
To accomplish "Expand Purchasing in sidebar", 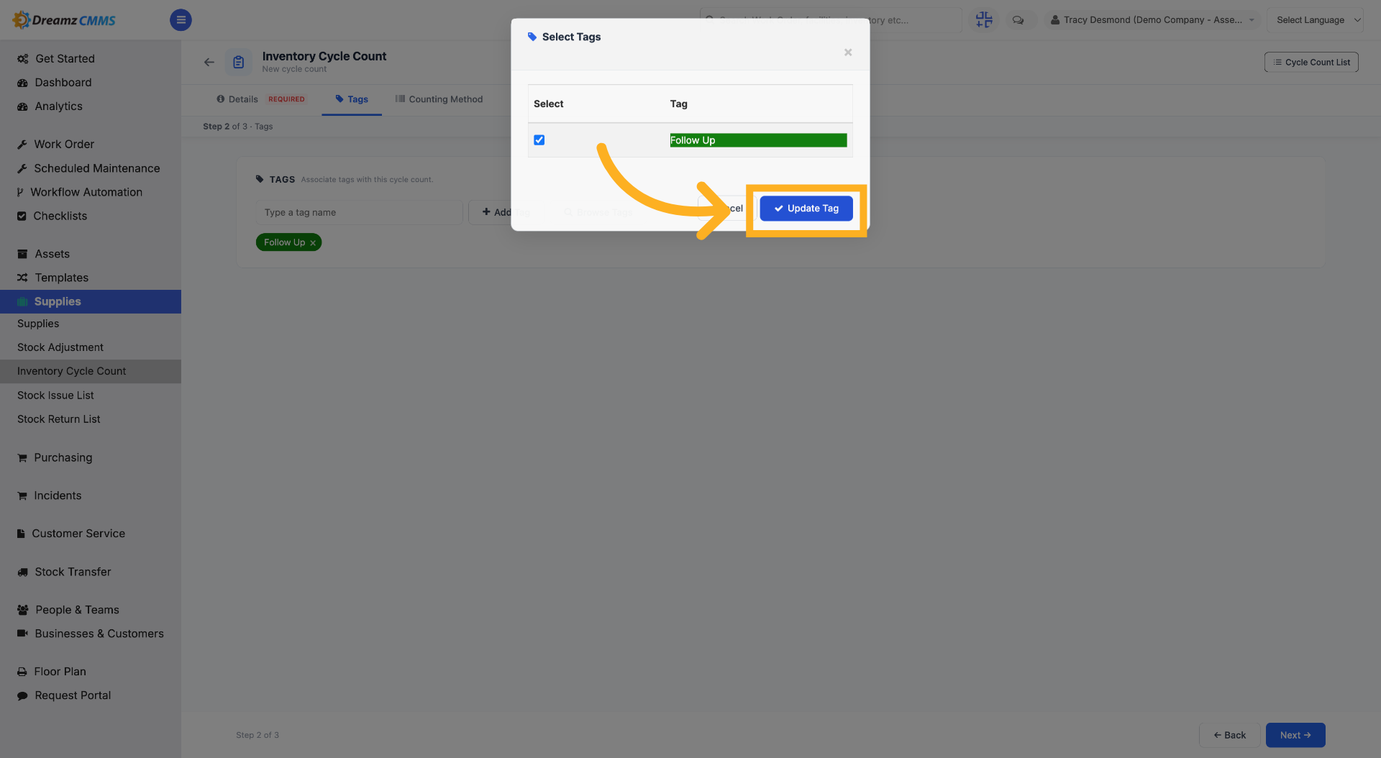I will click(63, 457).
